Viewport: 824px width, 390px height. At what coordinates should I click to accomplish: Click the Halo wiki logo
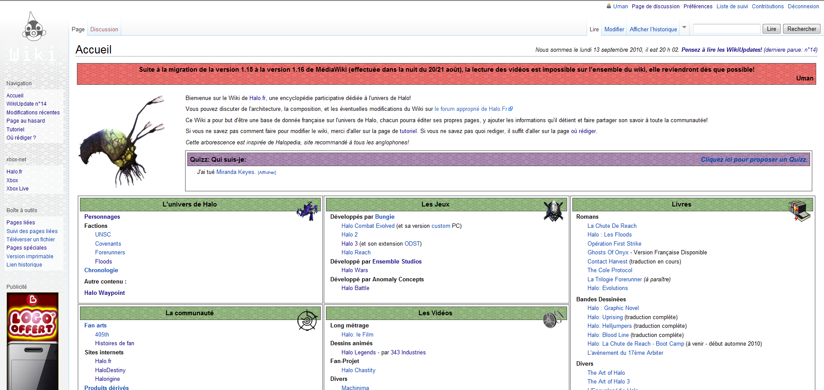click(34, 39)
